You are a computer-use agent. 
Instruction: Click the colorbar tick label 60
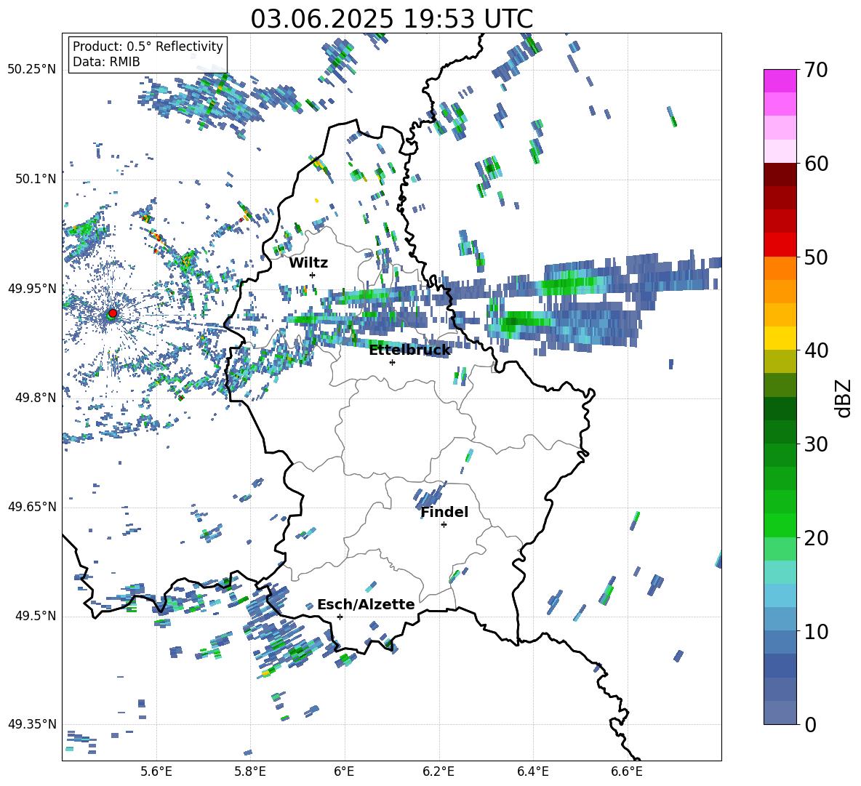[x=816, y=164]
